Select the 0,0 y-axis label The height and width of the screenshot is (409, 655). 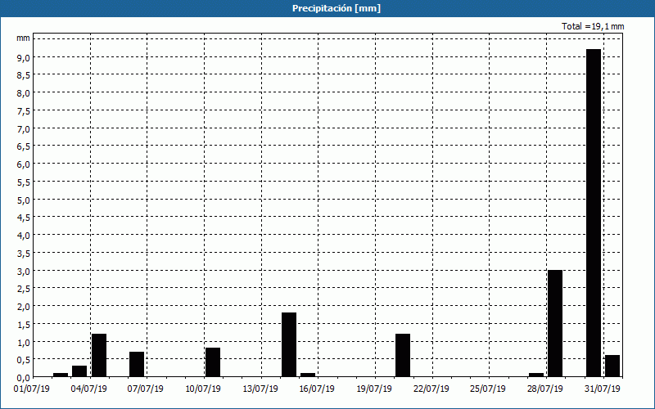pyautogui.click(x=24, y=378)
